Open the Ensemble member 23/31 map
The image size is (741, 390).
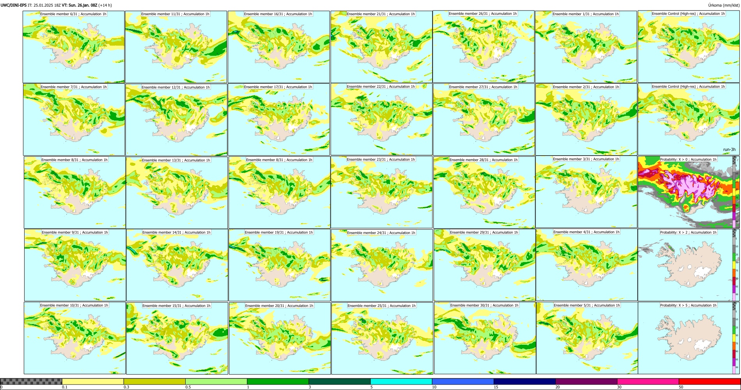(382, 192)
